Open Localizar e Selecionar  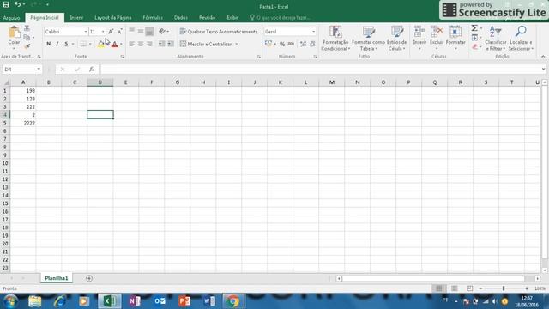[x=521, y=38]
